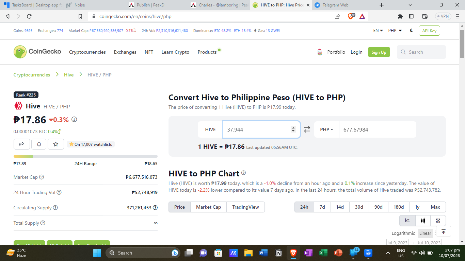Screen dimensions: 465x261
Task: Add Hive to watchlist with the star
Action: point(56,144)
